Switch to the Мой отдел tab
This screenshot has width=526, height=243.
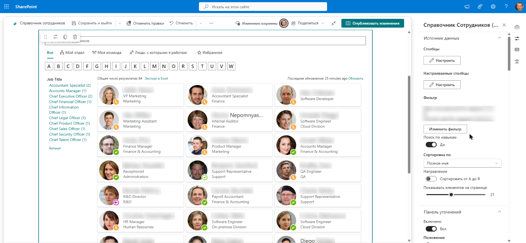[x=72, y=53]
